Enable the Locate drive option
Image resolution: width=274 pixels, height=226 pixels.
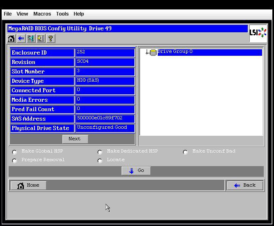click(x=100, y=161)
